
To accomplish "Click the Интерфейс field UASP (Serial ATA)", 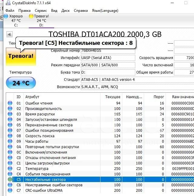I will [x=108, y=58].
